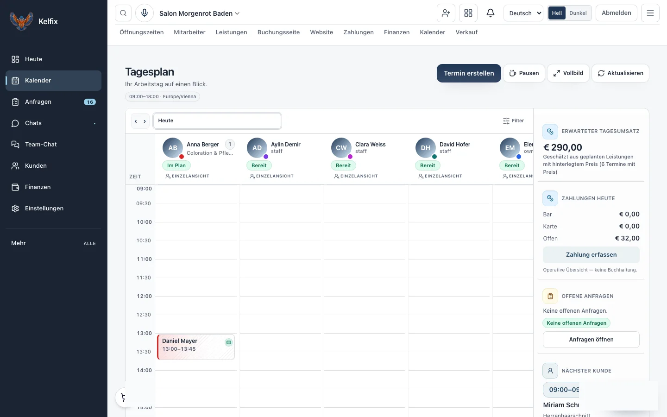The image size is (667, 417).
Task: Click Keine offenen Anfragen green badge
Action: (576, 323)
